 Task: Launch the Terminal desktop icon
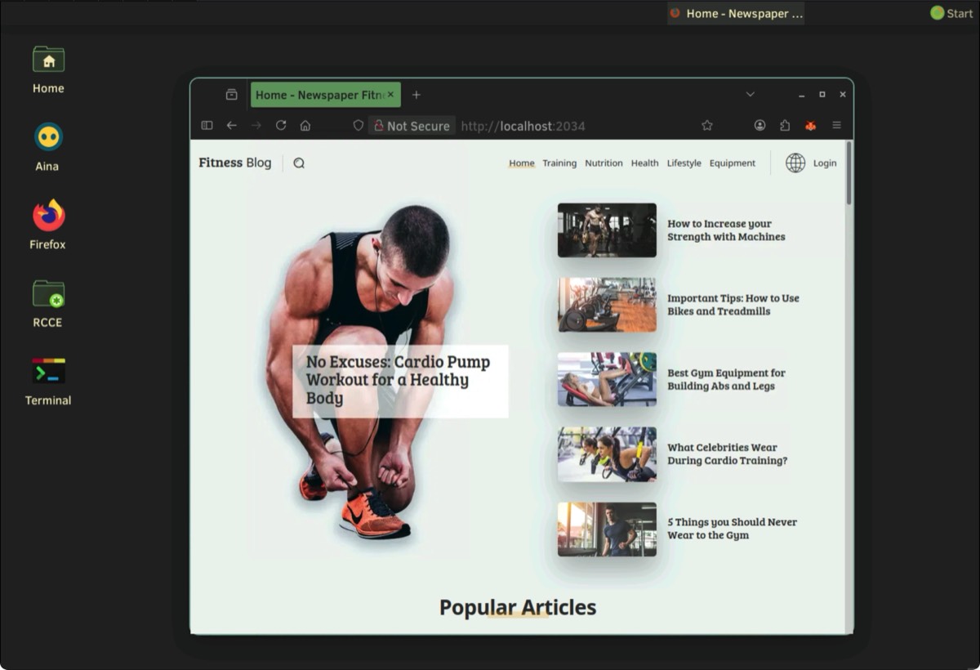coord(48,380)
